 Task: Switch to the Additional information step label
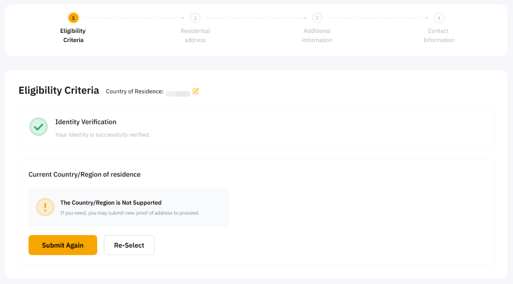[317, 35]
